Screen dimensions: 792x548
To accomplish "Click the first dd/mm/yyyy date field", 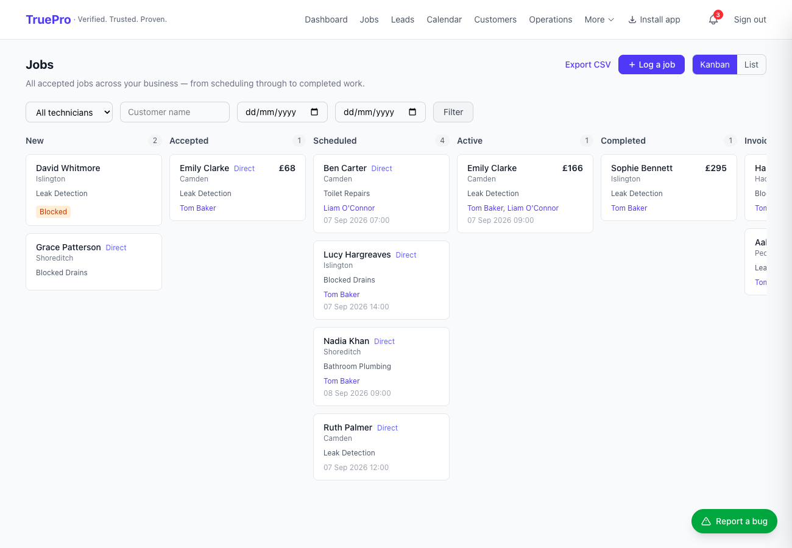I will pos(282,112).
